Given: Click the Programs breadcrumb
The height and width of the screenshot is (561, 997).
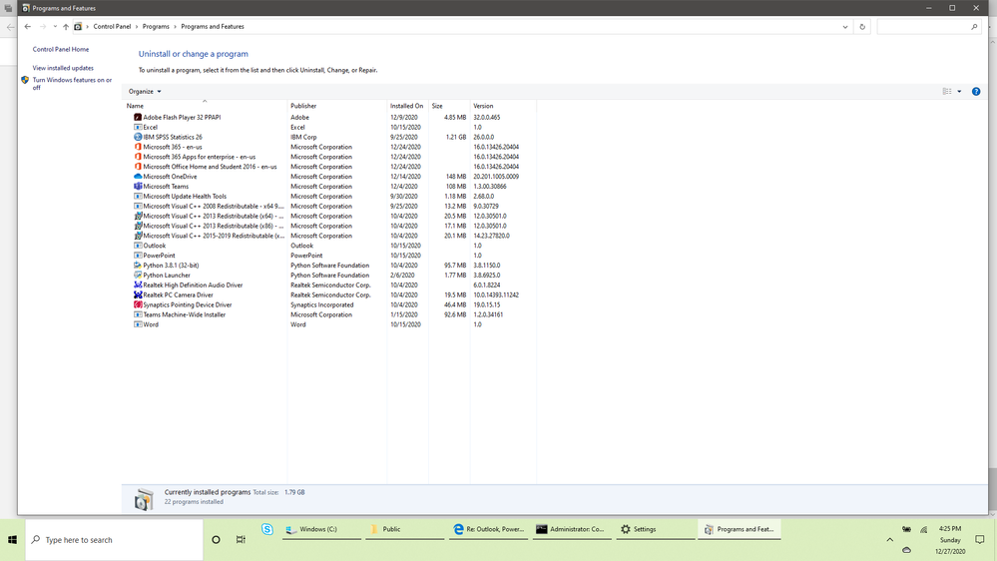Looking at the screenshot, I should point(156,27).
